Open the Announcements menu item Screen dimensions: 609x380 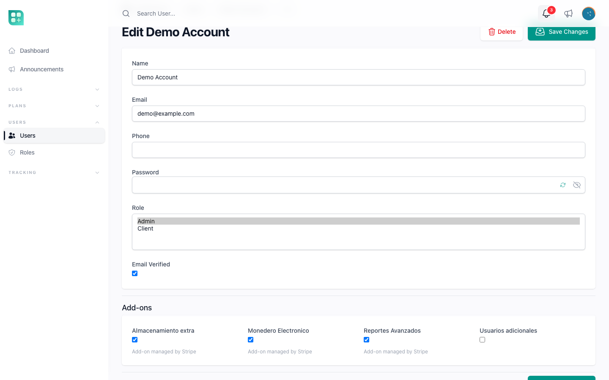[x=54, y=69]
